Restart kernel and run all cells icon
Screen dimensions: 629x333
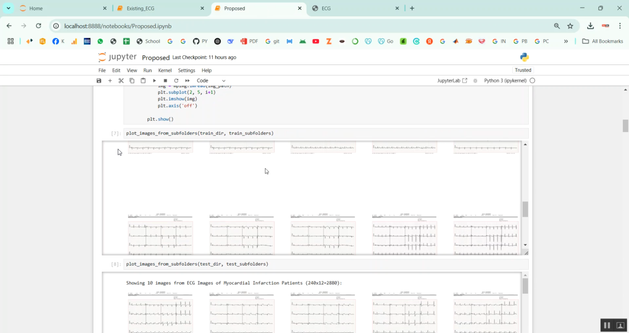[x=187, y=81]
